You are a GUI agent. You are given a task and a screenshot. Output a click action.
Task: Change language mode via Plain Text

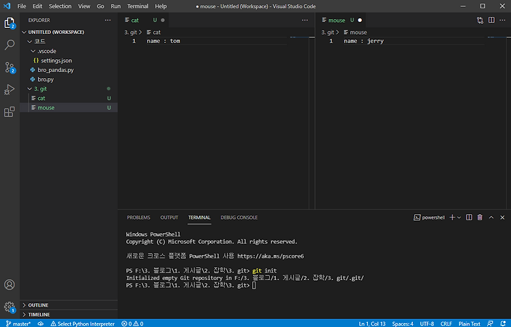click(x=469, y=324)
